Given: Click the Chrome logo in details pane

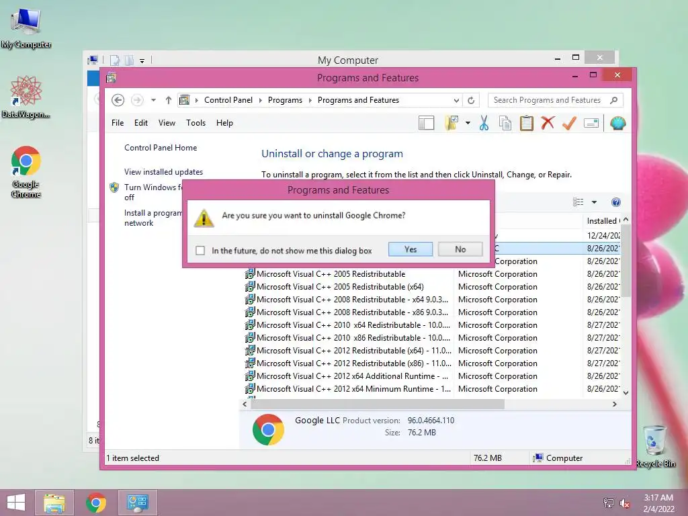Looking at the screenshot, I should [x=268, y=429].
